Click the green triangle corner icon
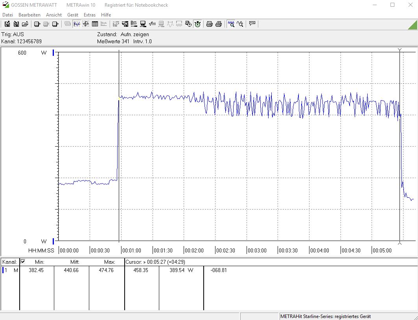Viewport: 418px width, 320px height. 413,25
